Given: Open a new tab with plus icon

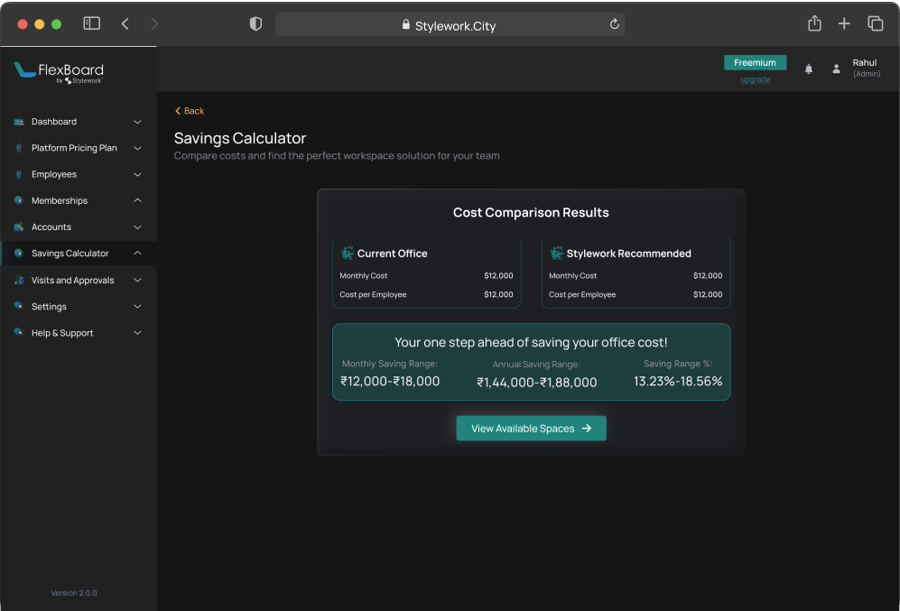Looking at the screenshot, I should [x=844, y=23].
